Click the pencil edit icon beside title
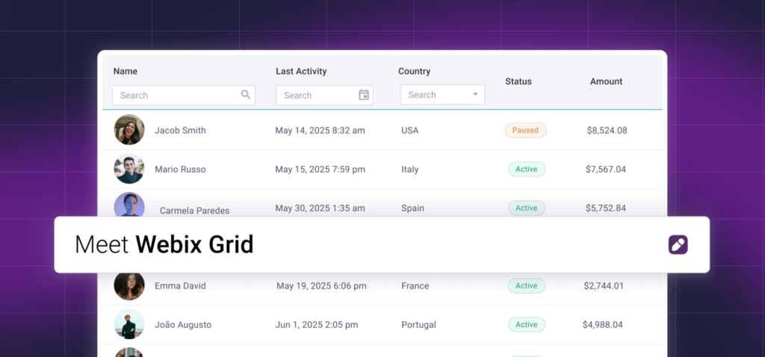This screenshot has height=357, width=765. [678, 245]
